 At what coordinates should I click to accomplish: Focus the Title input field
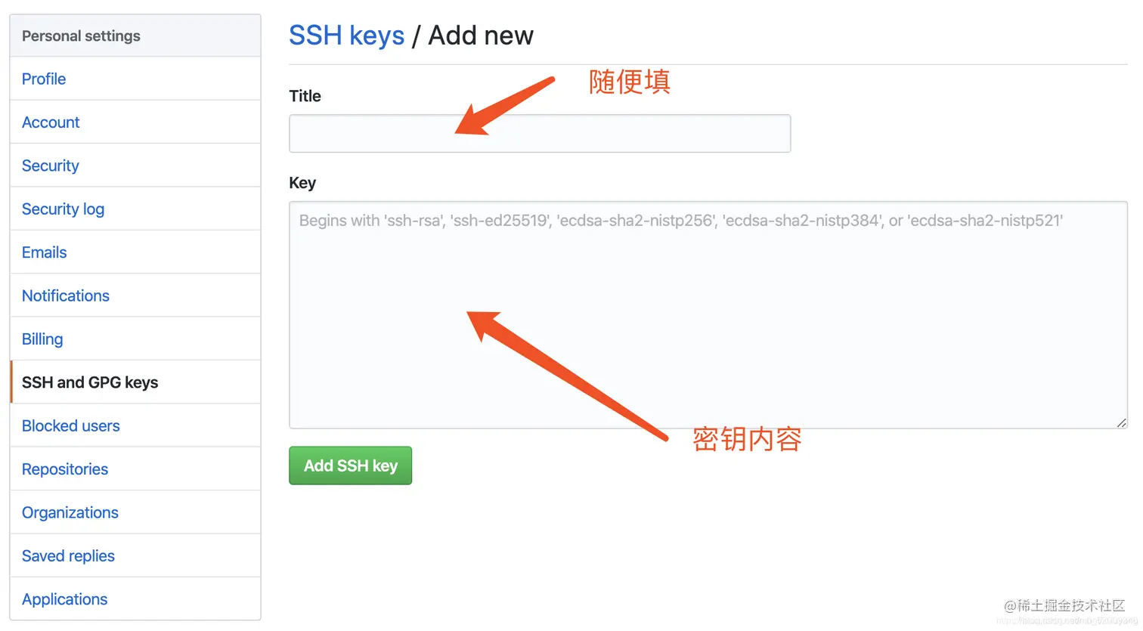pyautogui.click(x=540, y=134)
